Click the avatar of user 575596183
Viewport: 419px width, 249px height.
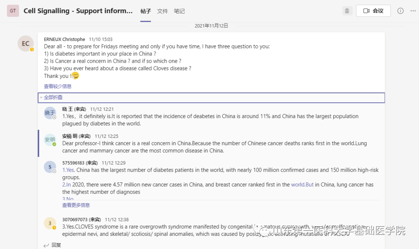pos(50,167)
